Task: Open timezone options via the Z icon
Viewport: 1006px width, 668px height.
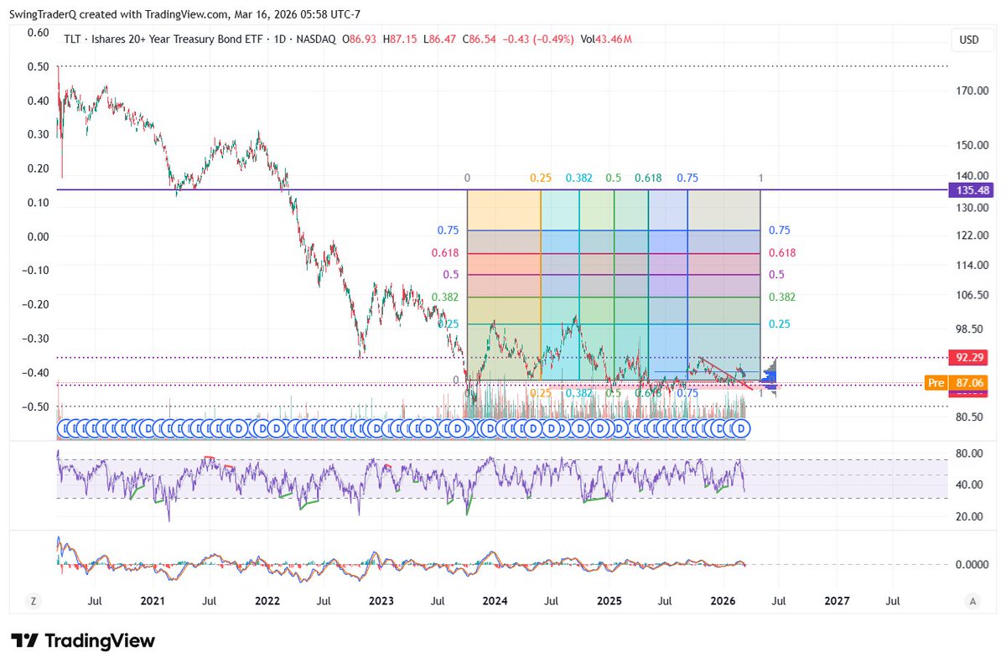Action: point(33,601)
